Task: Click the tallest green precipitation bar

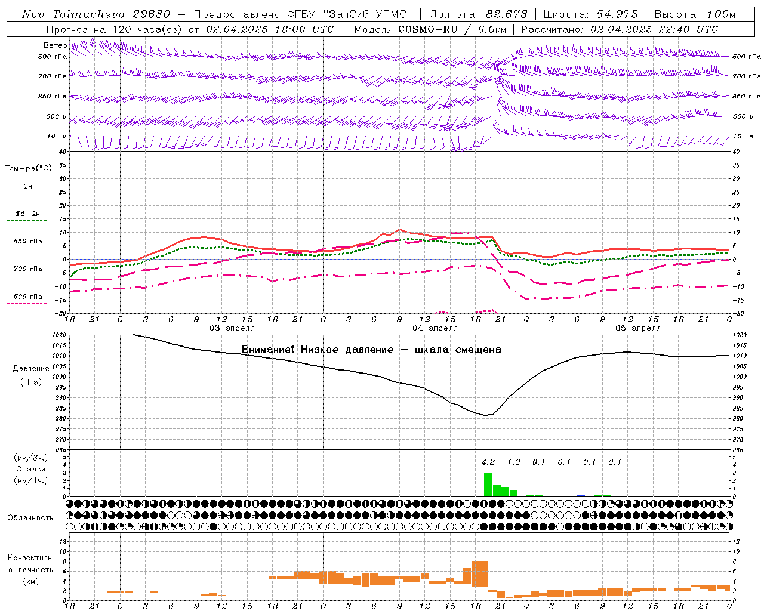Action: point(488,485)
